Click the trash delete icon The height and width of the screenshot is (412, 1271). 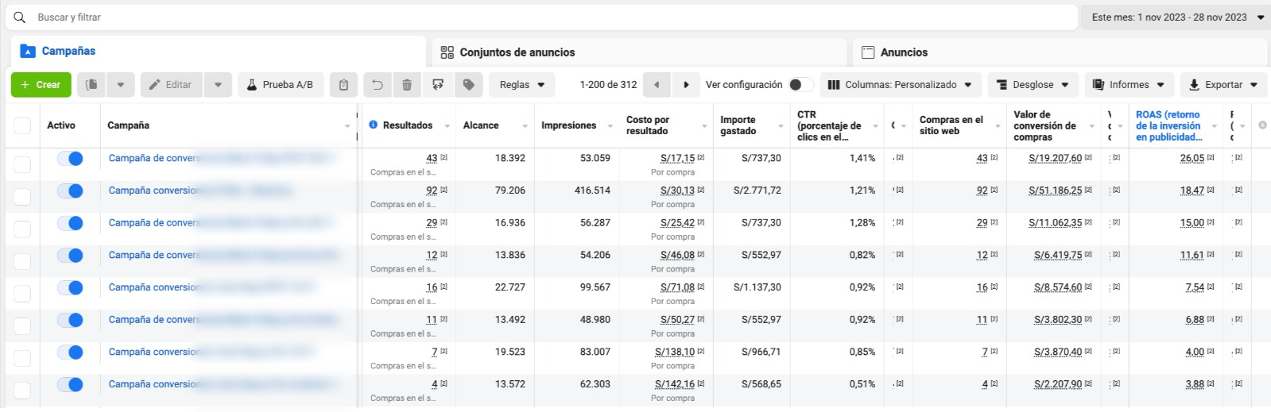[x=407, y=85]
